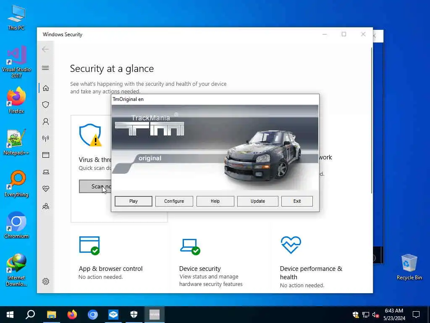The image size is (430, 323).
Task: Open the notification center icon
Action: tap(416, 315)
